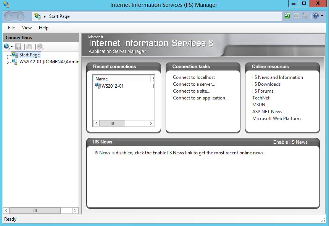This screenshot has height=226, width=329.
Task: Open Microsoft Web Platform link
Action: click(x=276, y=119)
